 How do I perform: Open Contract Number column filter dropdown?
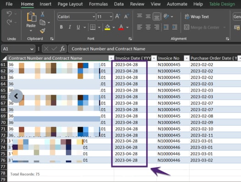pyautogui.click(x=111, y=59)
